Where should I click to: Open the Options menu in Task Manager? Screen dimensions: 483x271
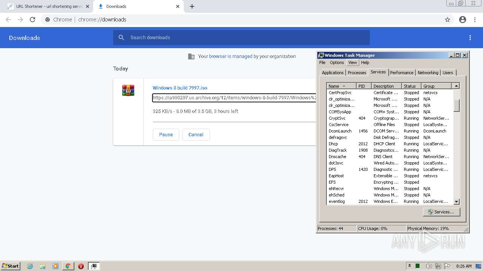[x=337, y=62]
